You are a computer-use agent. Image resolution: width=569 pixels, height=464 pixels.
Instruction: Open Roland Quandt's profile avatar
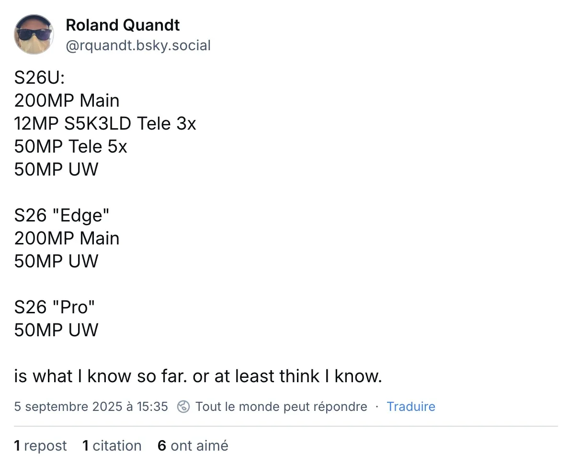(x=33, y=34)
